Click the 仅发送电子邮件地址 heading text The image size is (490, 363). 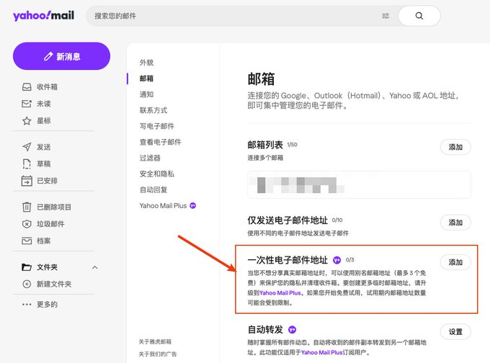(288, 220)
